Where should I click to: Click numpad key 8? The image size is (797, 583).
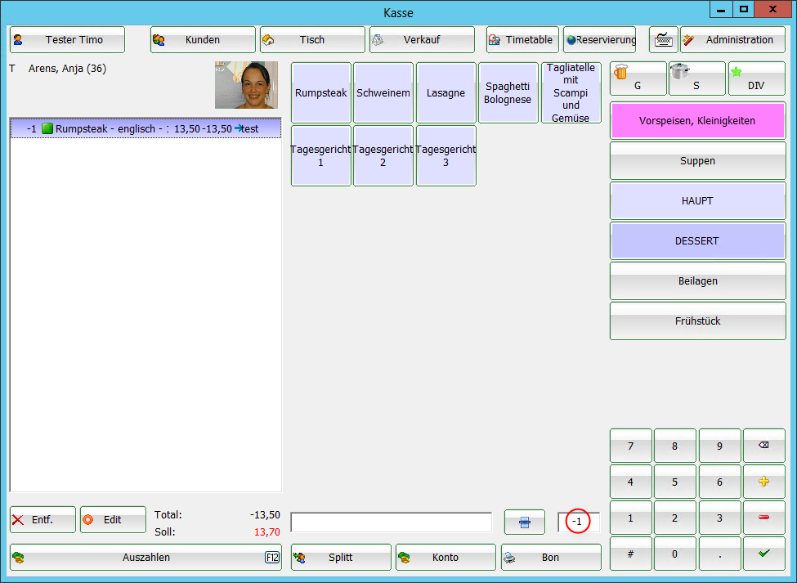point(675,446)
